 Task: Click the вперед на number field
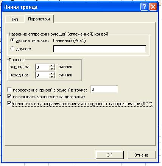[x=42, y=67]
